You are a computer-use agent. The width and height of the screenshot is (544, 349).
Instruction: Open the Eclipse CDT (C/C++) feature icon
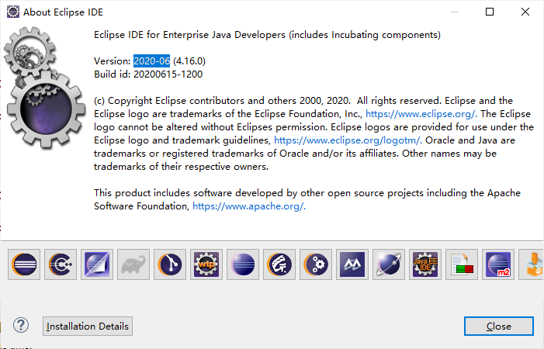coord(61,264)
